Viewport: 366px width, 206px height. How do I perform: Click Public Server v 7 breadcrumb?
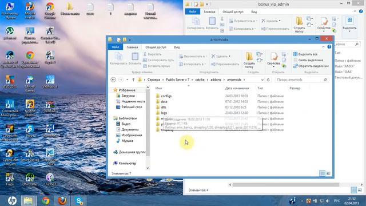click(x=178, y=80)
